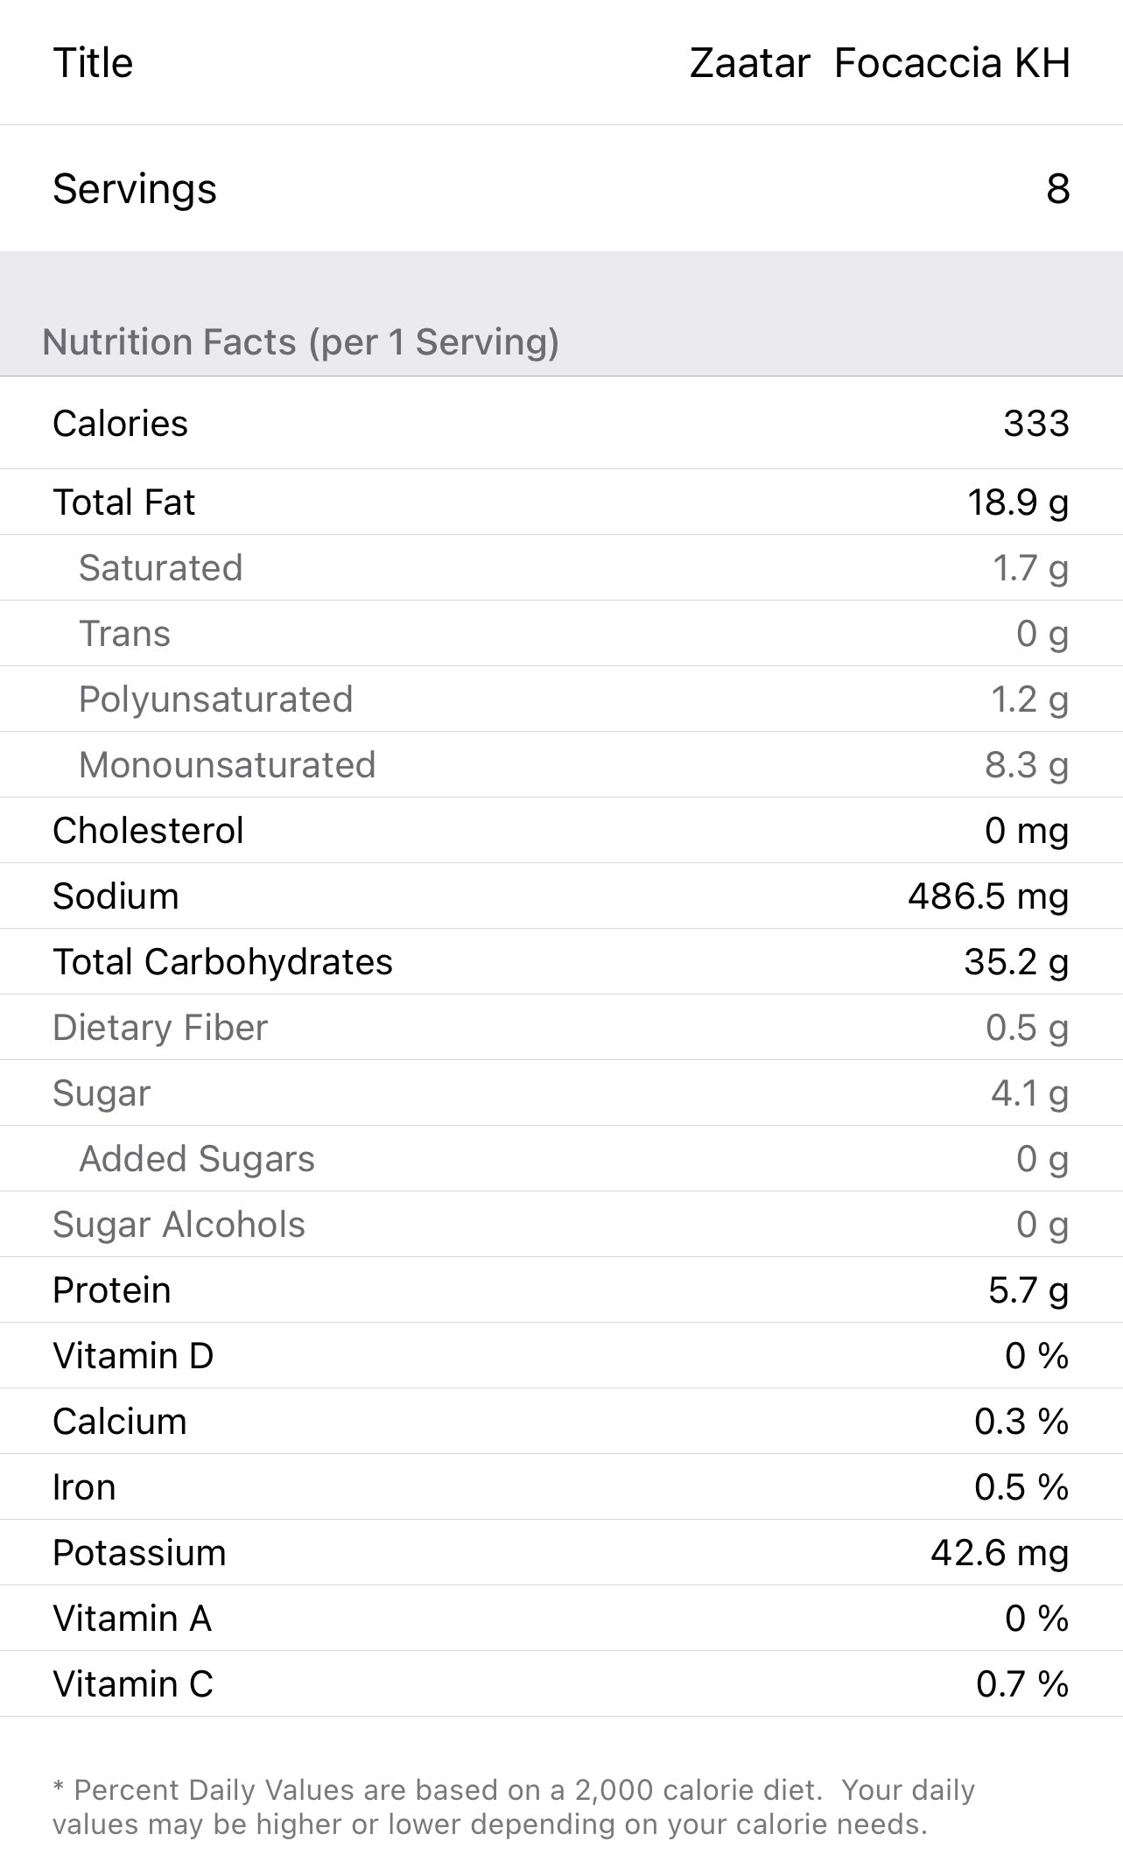Edit the Protein 5.7 g value
Screen dimensions: 1123x1876
pos(1028,1290)
